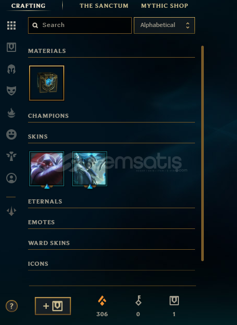Open the Alphabetical sort dropdown

pyautogui.click(x=164, y=25)
